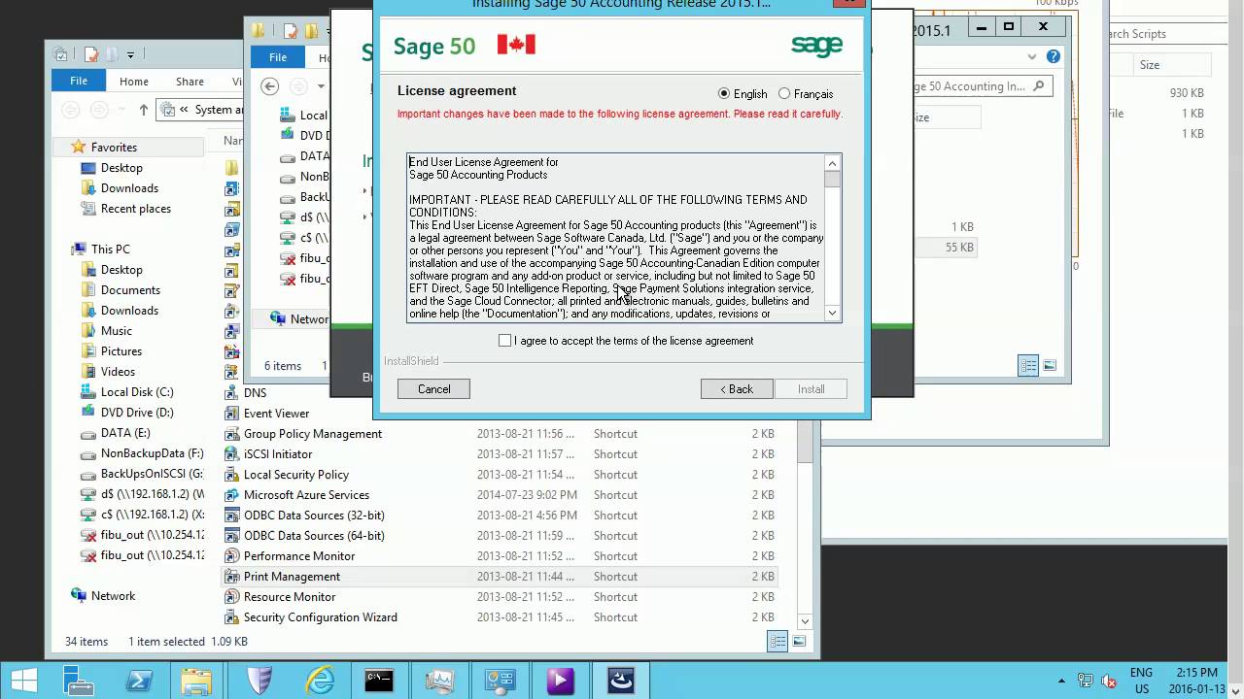The height and width of the screenshot is (699, 1244).
Task: Launch PowerShell from the taskbar
Action: pyautogui.click(x=138, y=681)
